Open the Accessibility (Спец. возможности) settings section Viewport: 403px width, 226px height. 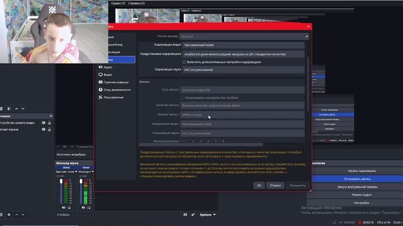tap(115, 90)
